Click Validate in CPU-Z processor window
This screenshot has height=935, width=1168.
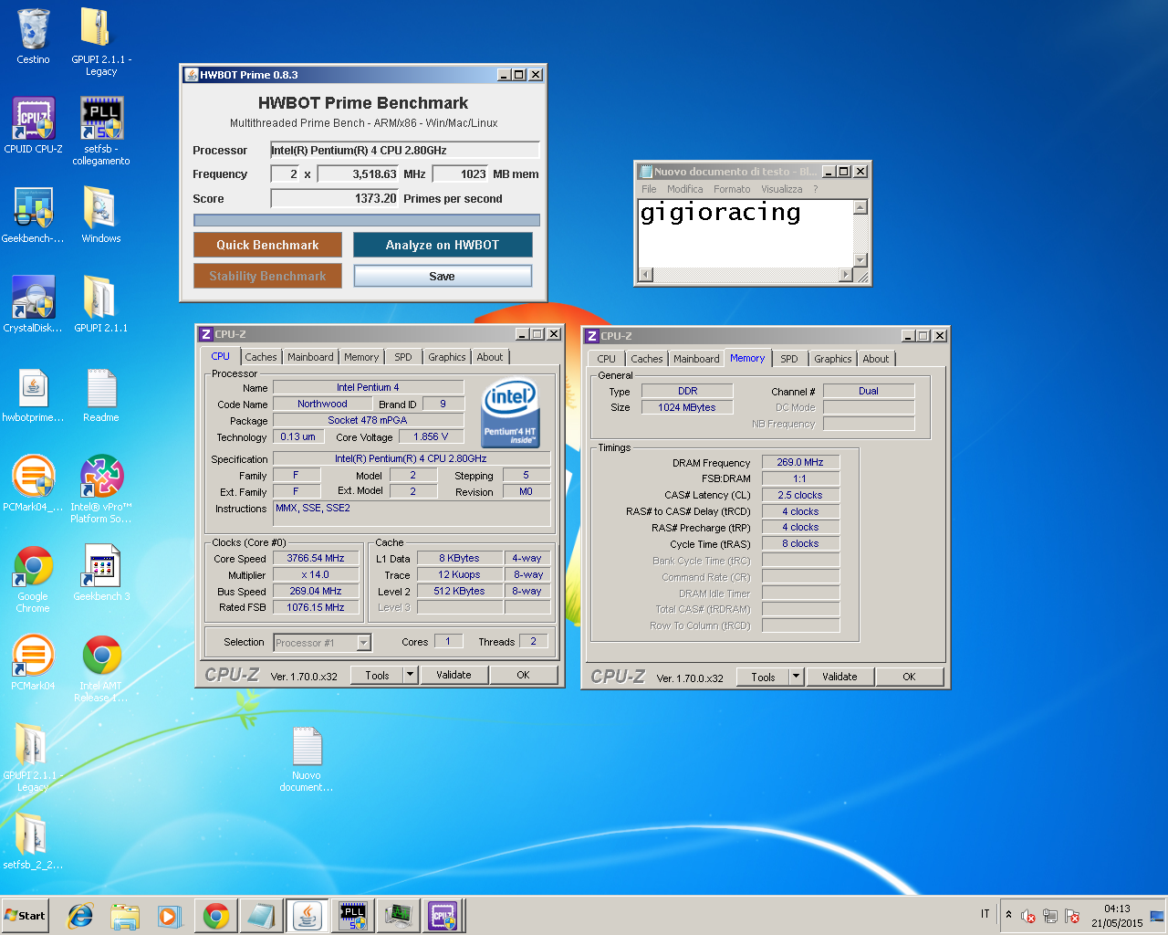(x=454, y=675)
